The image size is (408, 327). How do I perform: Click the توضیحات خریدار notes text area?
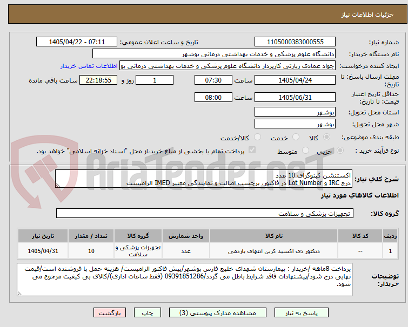(x=184, y=280)
